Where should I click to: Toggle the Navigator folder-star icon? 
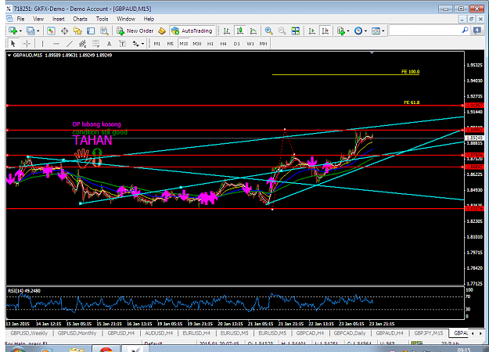coord(77,31)
